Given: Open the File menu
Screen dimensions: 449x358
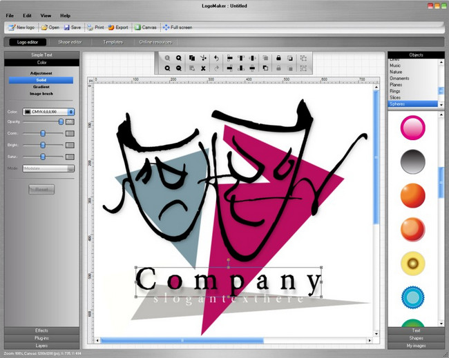Looking at the screenshot, I should pos(10,16).
